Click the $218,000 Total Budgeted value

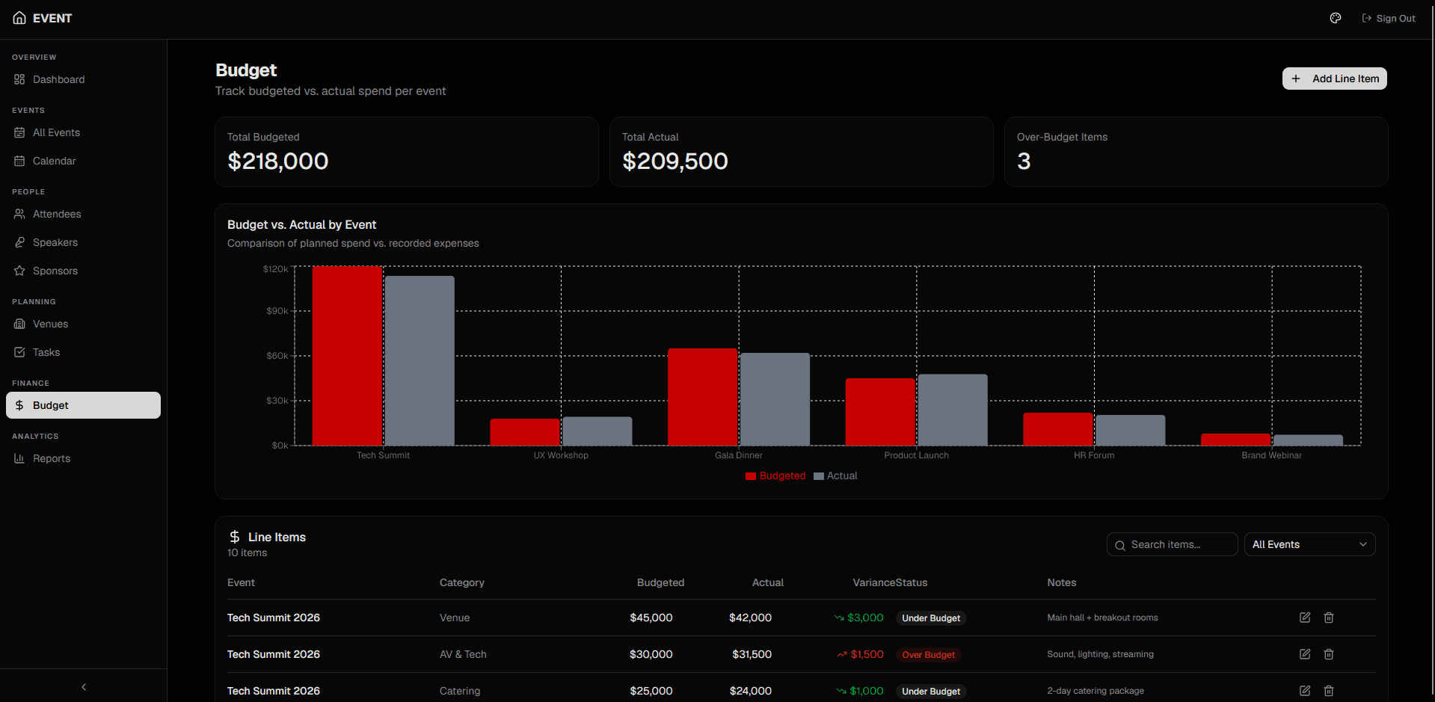[x=278, y=161]
